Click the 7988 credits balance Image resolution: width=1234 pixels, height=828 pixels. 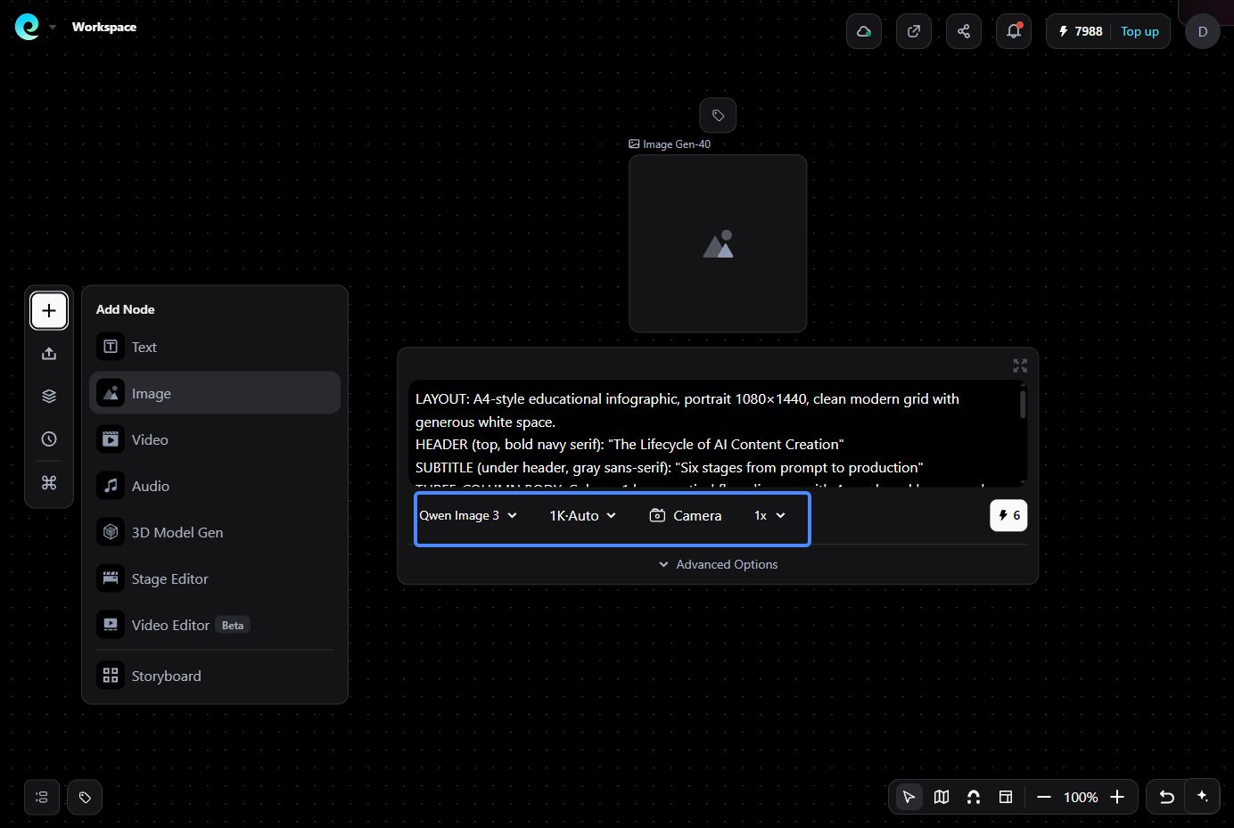(x=1081, y=31)
